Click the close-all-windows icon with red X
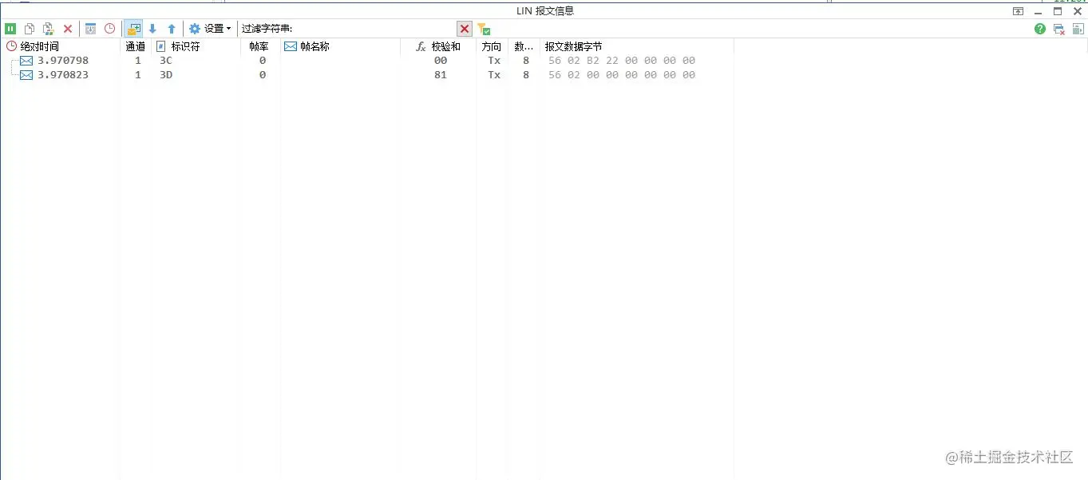1088x480 pixels. [x=1059, y=29]
